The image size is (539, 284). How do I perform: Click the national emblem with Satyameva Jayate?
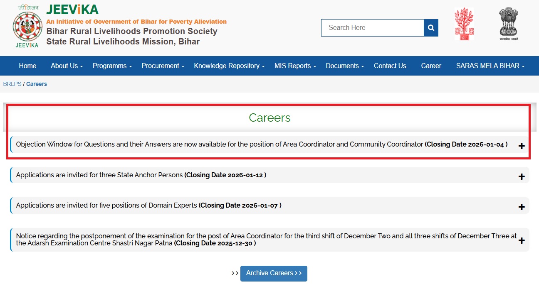pos(508,23)
